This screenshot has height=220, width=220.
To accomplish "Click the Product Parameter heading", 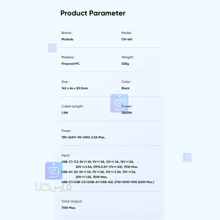I will pos(93,13).
